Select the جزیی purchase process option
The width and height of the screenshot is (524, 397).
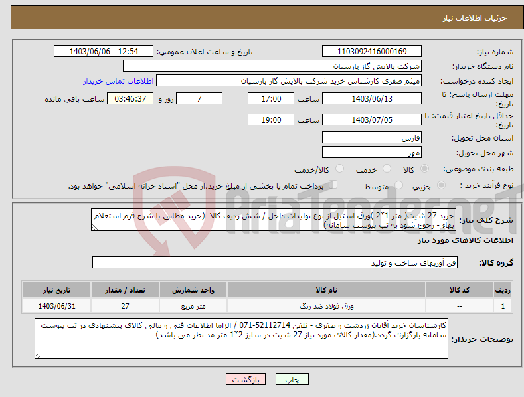[441, 185]
